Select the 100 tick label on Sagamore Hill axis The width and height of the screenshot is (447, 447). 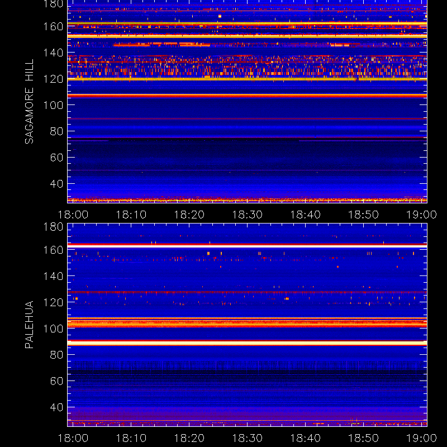click(x=53, y=105)
